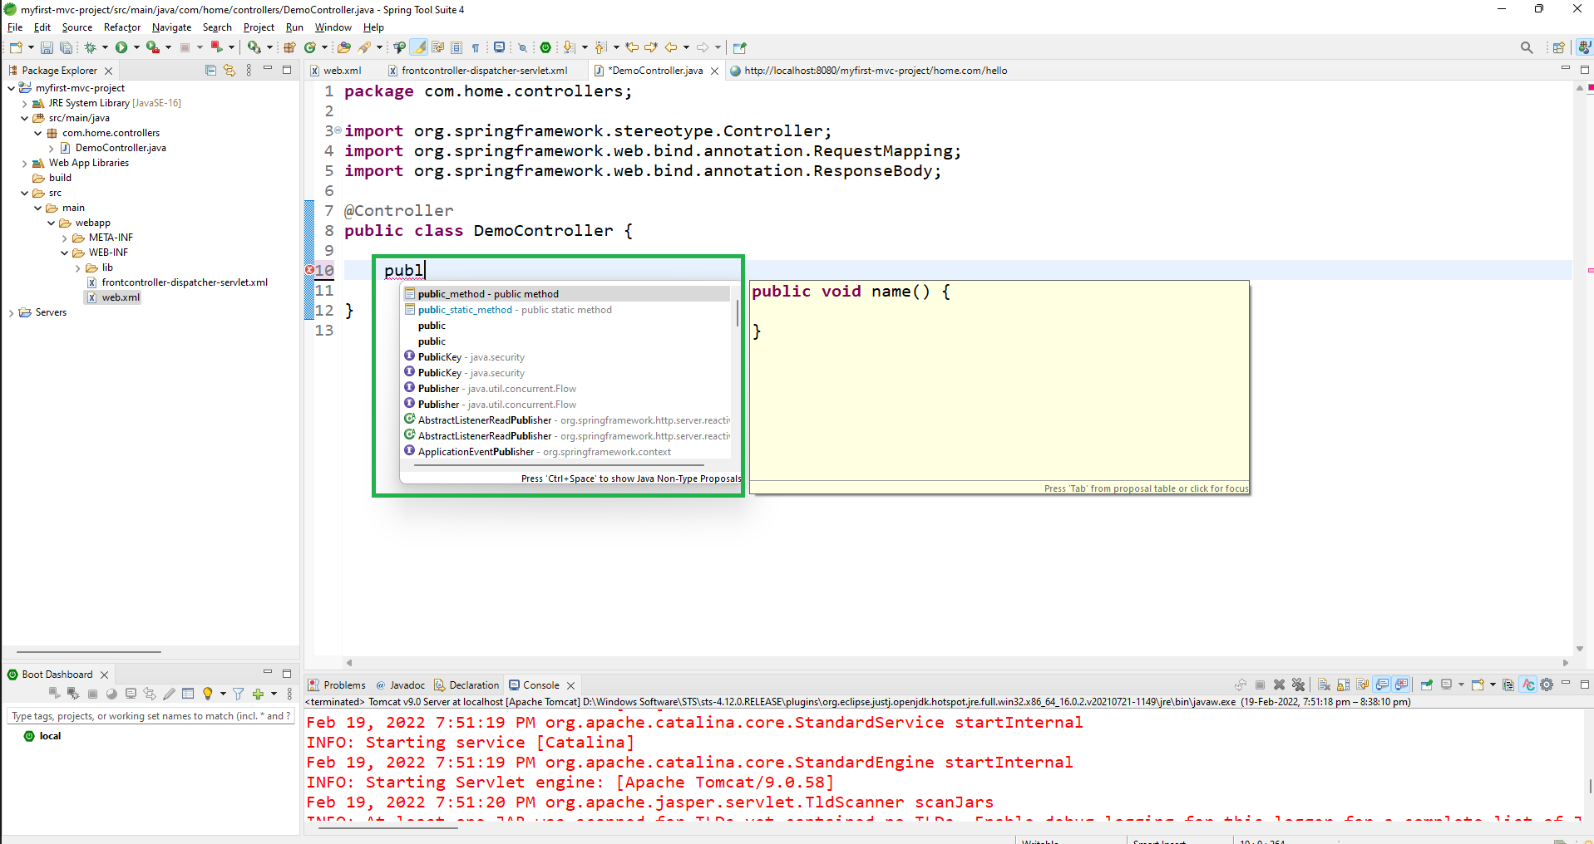This screenshot has height=844, width=1594.
Task: Open the Run button dropdown arrow
Action: 136,48
